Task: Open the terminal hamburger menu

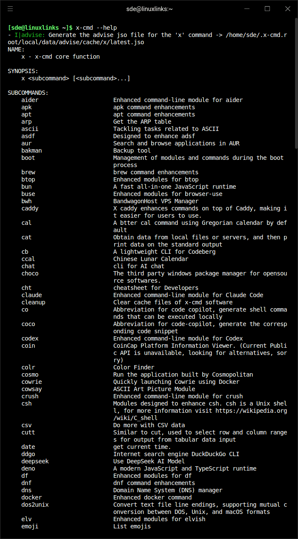Action: [x=10, y=9]
